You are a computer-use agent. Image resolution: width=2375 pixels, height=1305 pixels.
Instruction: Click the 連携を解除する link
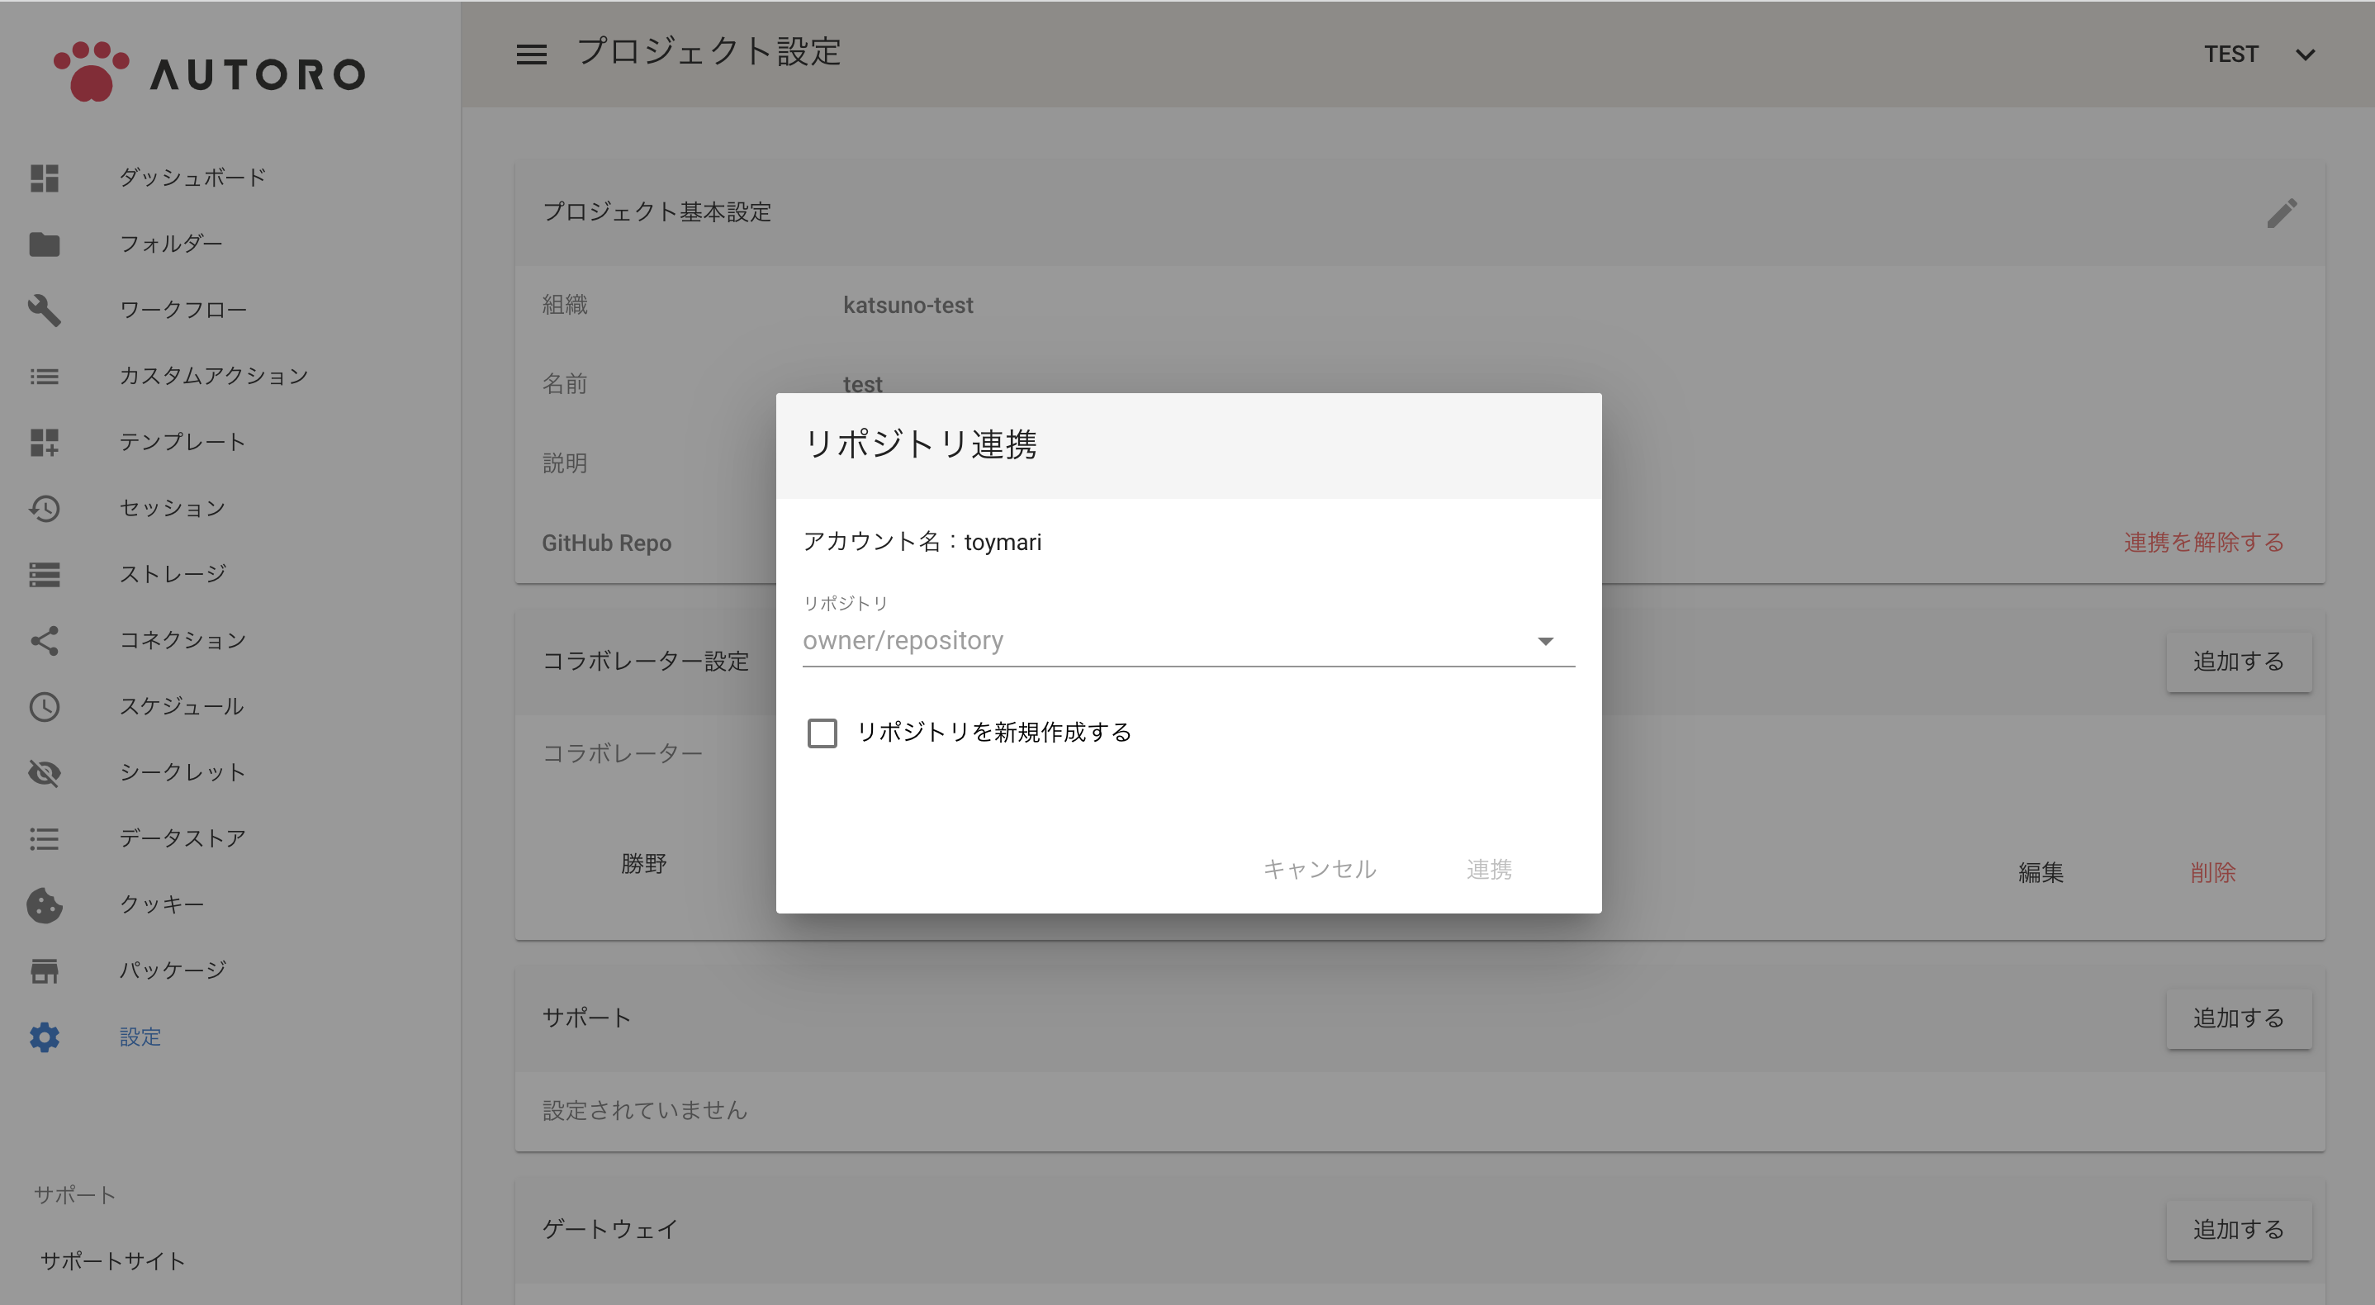(x=2203, y=543)
